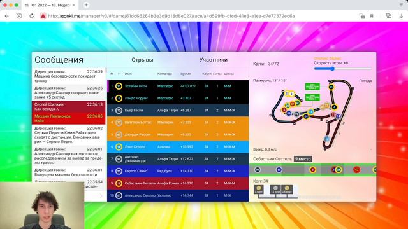The width and height of the screenshot is (408, 229).
Task: Switch to the Участники tab
Action: [214, 60]
